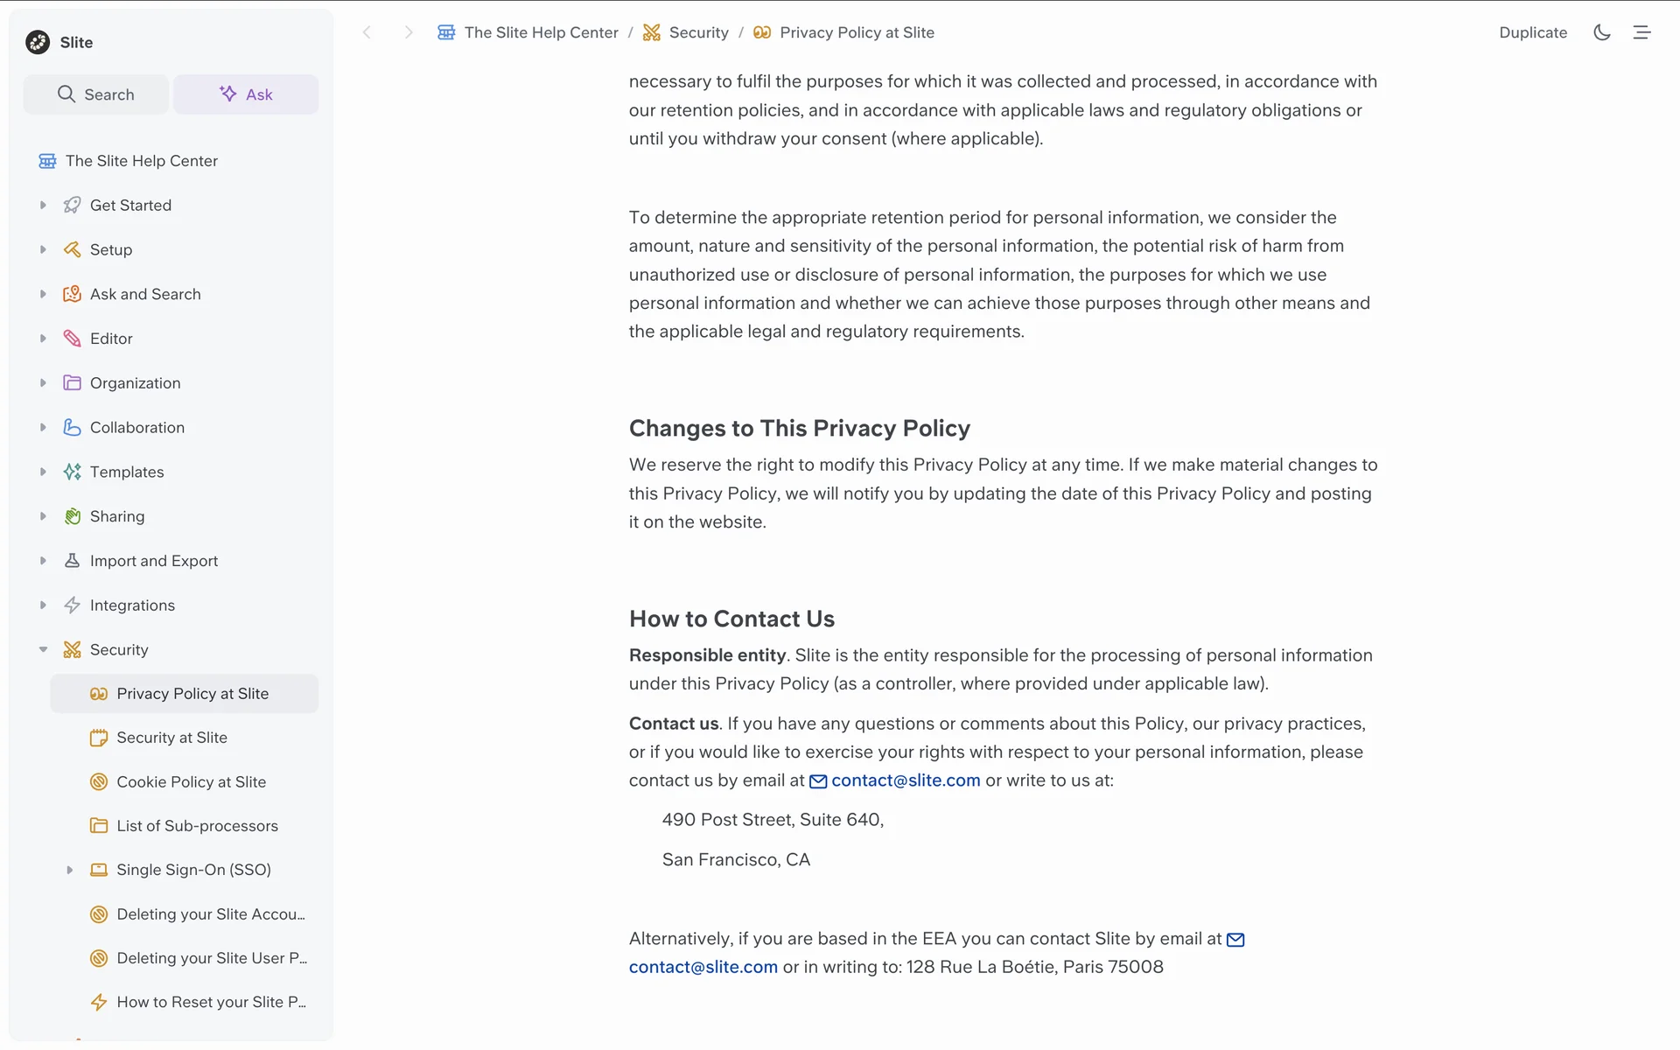This screenshot has height=1050, width=1680.
Task: Click the Ask sparkle button
Action: pyautogui.click(x=246, y=94)
